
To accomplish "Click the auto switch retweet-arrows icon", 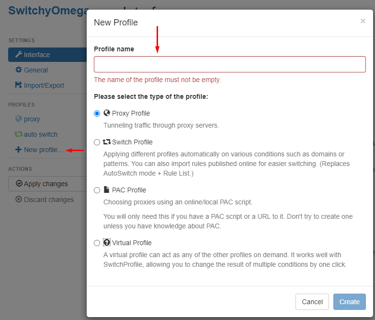I will click(x=19, y=134).
